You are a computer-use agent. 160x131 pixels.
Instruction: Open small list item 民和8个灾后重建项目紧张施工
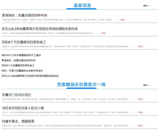(18, 65)
